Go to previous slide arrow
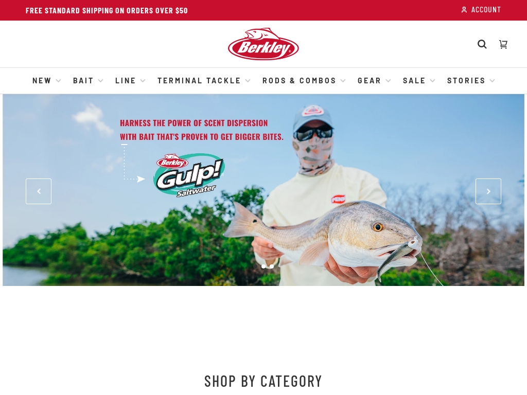Viewport: 527px width, 395px height. coord(39,191)
